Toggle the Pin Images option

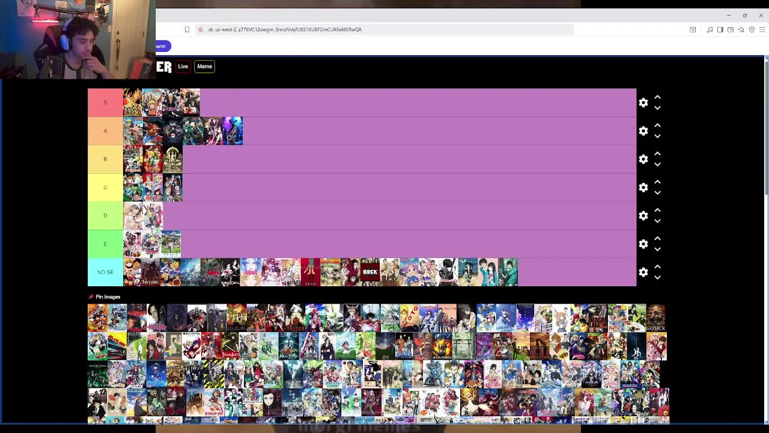(x=105, y=297)
